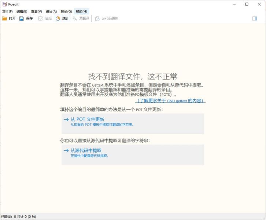The height and width of the screenshot is (220, 266).
Task: Open the 文件(F) menu
Action: 7,11
